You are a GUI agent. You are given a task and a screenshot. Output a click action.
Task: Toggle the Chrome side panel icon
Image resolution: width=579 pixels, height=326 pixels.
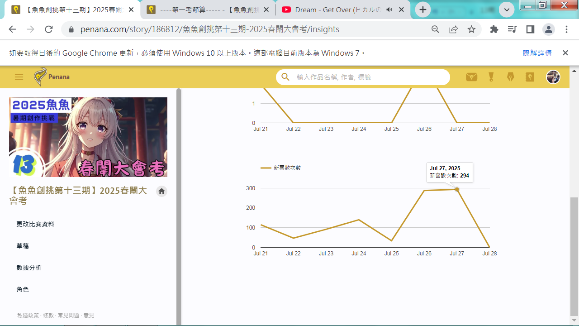tap(530, 29)
